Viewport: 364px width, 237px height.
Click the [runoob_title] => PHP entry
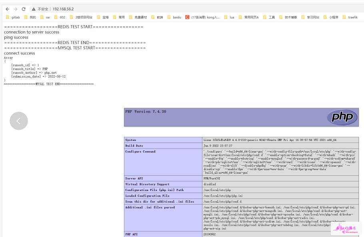[30, 69]
